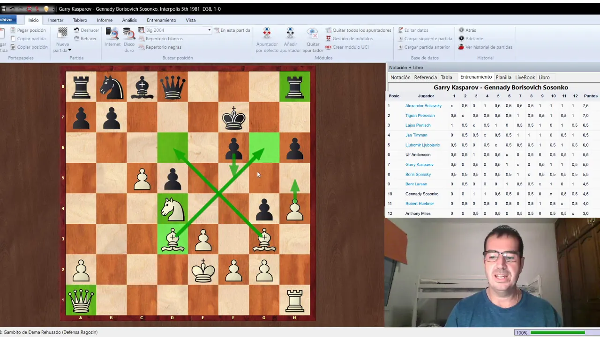Open the Libro pane tab
The height and width of the screenshot is (337, 600).
click(544, 77)
